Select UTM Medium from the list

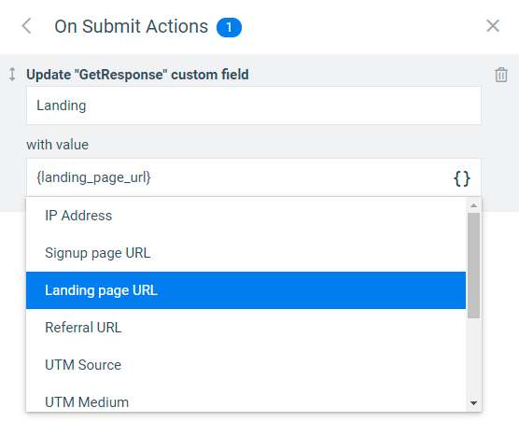pyautogui.click(x=245, y=399)
